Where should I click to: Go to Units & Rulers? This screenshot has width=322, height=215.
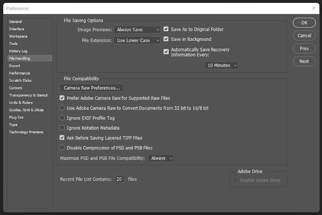tap(21, 102)
